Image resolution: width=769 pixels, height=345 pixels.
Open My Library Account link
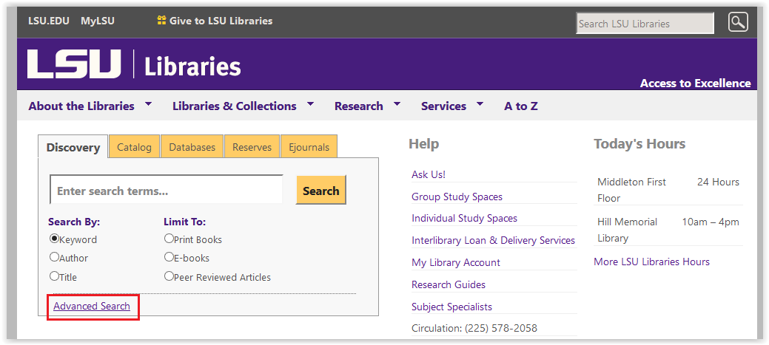click(x=456, y=262)
